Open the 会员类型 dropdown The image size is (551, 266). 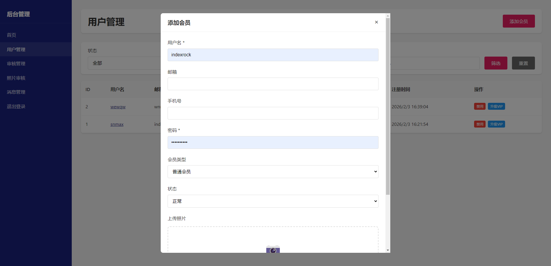(x=273, y=171)
